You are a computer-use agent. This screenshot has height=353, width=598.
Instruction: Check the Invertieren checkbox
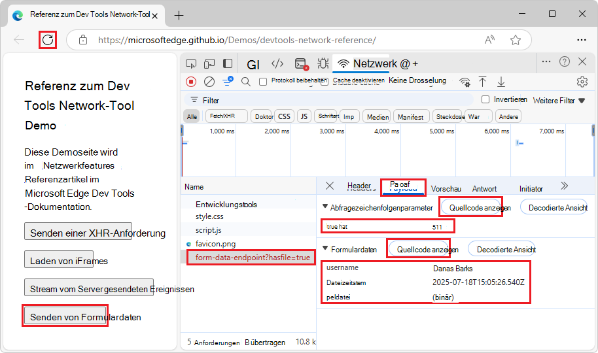pos(485,99)
